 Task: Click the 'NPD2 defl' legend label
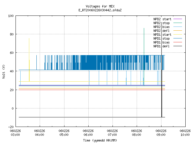(161, 31)
